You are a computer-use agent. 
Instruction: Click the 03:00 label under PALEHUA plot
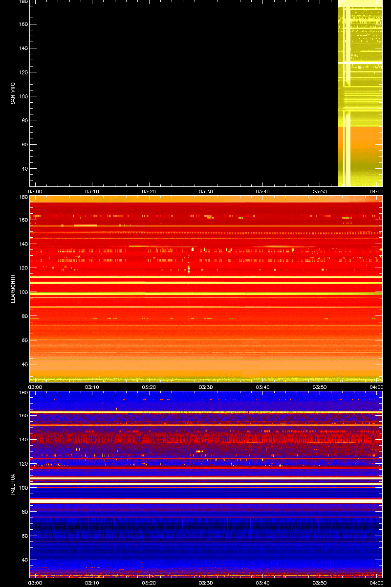(35, 583)
